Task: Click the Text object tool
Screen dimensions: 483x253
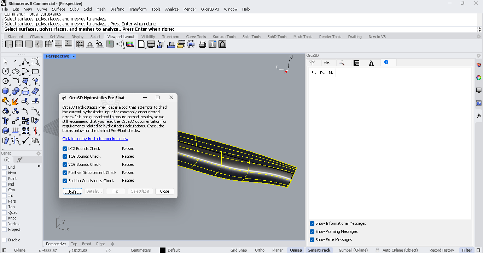Action: [x=6, y=121]
